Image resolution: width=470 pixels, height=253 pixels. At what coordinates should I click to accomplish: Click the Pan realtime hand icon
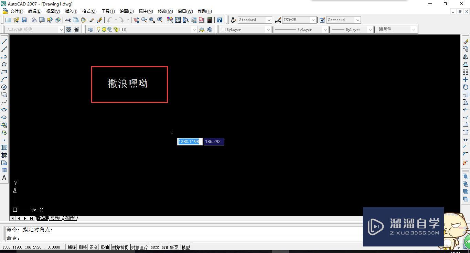tap(136, 20)
